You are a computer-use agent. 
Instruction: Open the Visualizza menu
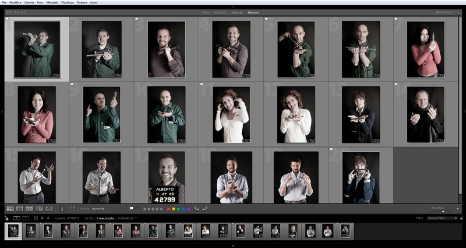(x=68, y=2)
